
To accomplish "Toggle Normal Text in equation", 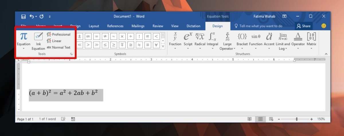I will [x=59, y=47].
